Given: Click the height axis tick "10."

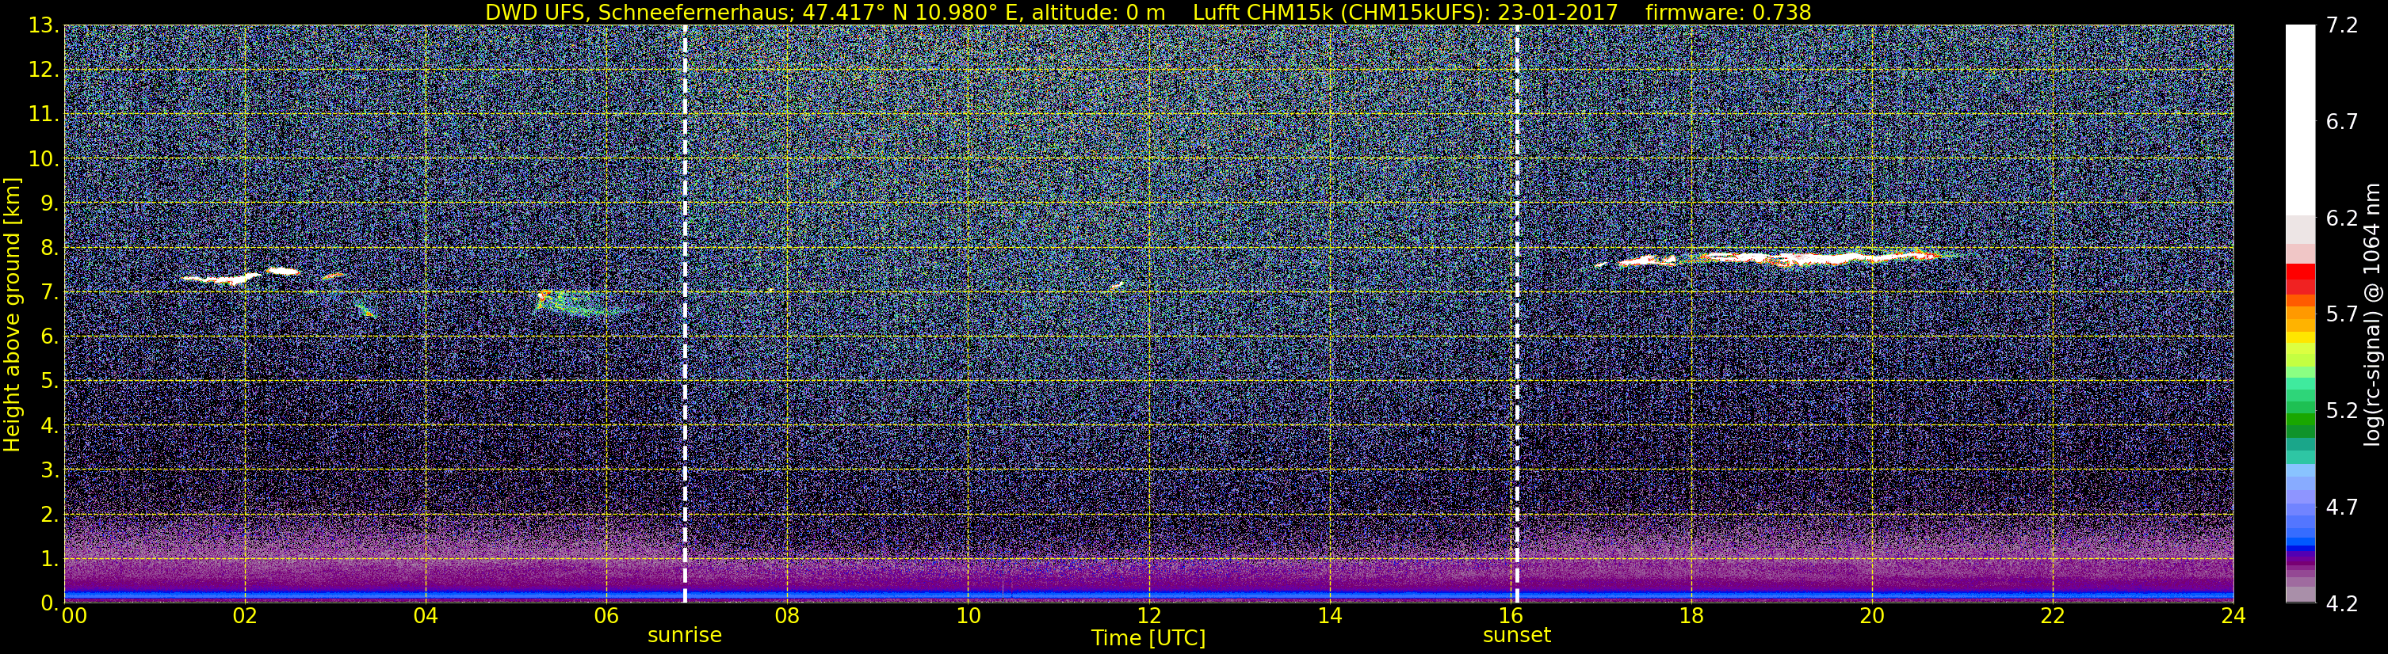Looking at the screenshot, I should [x=44, y=158].
